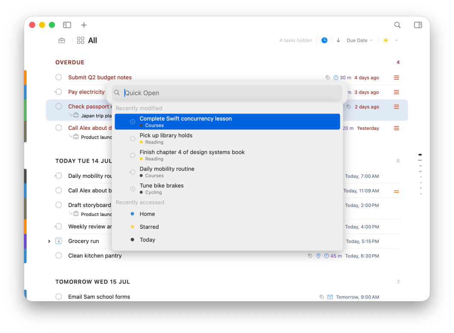Reverse sort order with down arrow

(x=338, y=40)
